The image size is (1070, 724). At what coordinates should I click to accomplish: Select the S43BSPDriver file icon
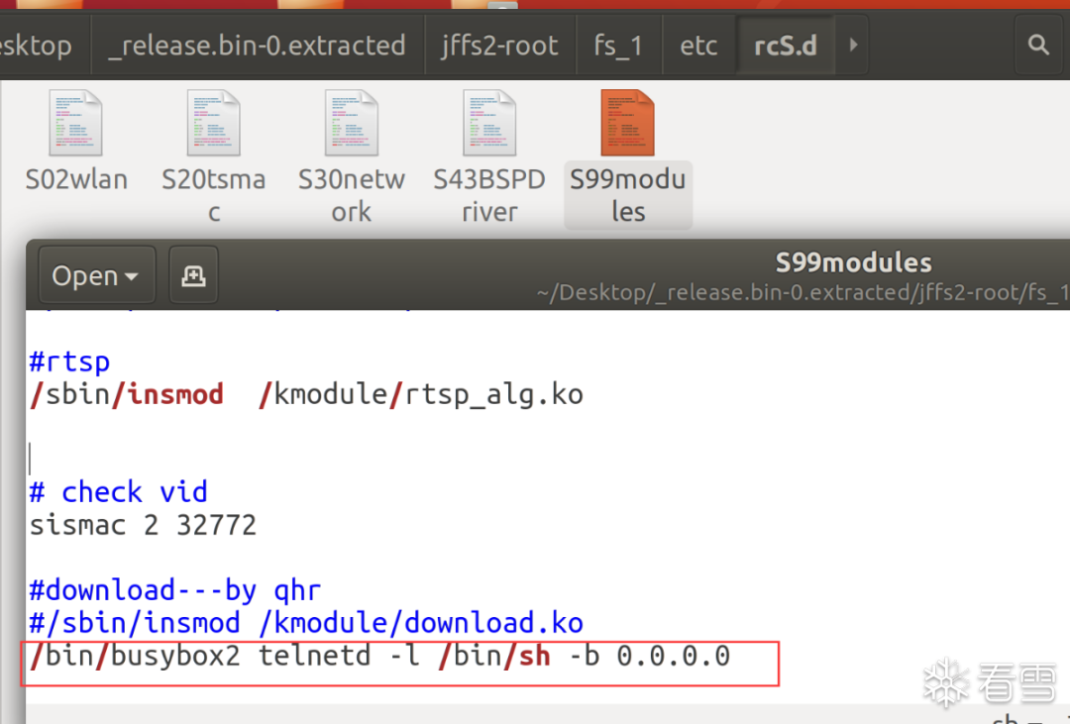(x=489, y=124)
